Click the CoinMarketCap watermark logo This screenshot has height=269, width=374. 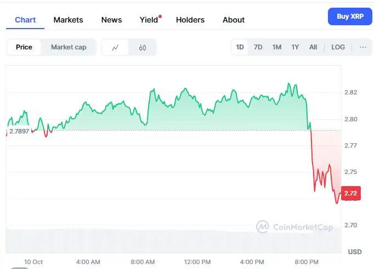click(x=294, y=227)
